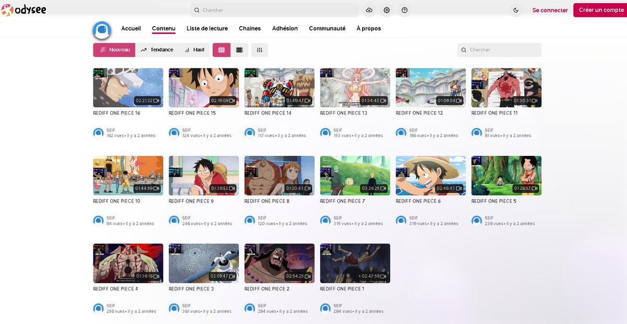627x324 pixels.
Task: Click SEIF avatar under ONE PIECE 1
Action: pyautogui.click(x=326, y=308)
